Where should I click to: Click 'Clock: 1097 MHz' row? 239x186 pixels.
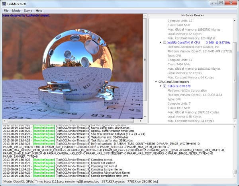pos(179,108)
